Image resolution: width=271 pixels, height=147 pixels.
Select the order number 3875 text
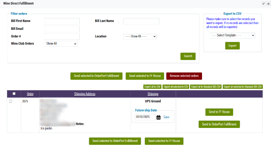tap(25, 101)
